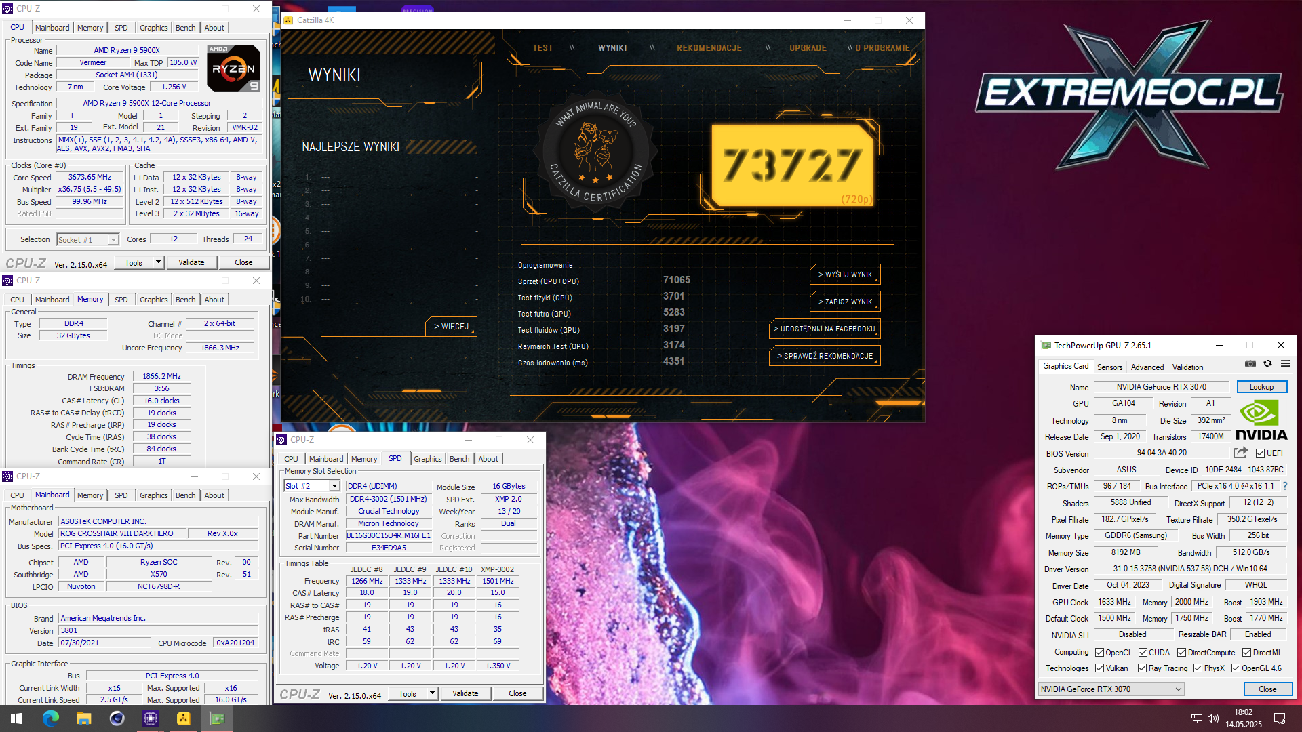The width and height of the screenshot is (1302, 732).
Task: Toggle the OpenCL checkbox
Action: (x=1099, y=653)
